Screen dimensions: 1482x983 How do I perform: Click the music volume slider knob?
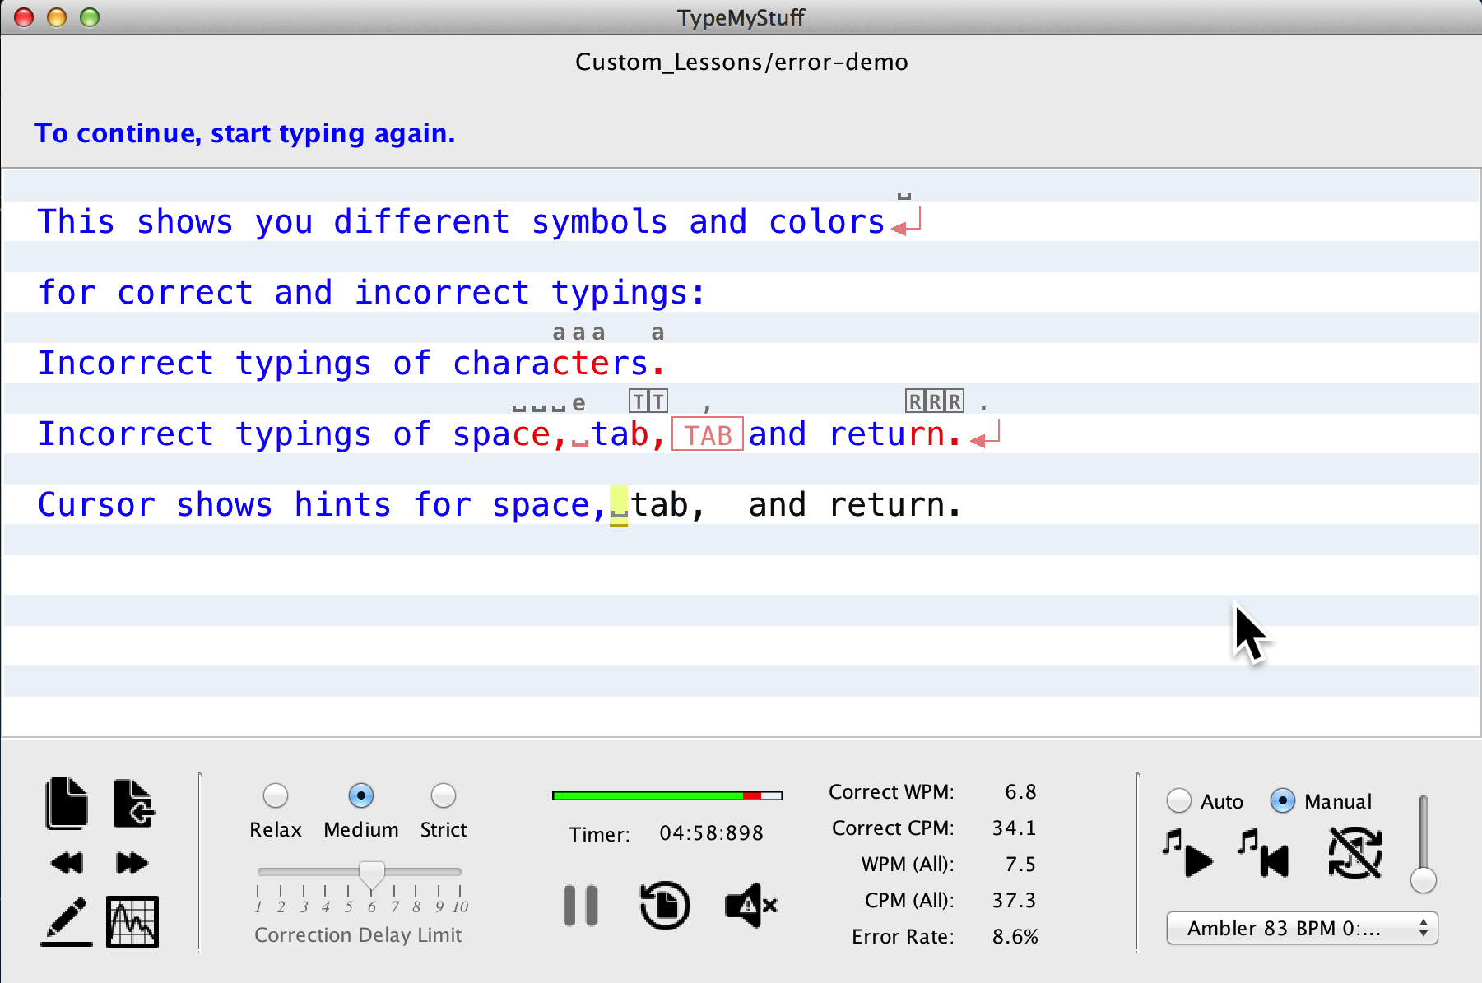pos(1424,880)
